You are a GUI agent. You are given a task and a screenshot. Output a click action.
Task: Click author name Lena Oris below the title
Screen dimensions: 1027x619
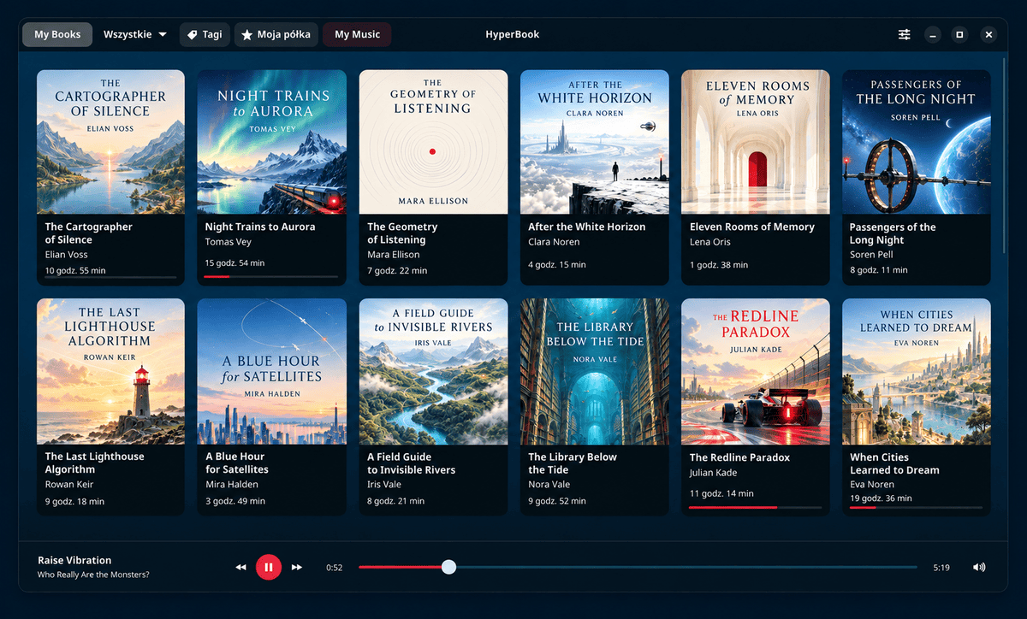(710, 242)
